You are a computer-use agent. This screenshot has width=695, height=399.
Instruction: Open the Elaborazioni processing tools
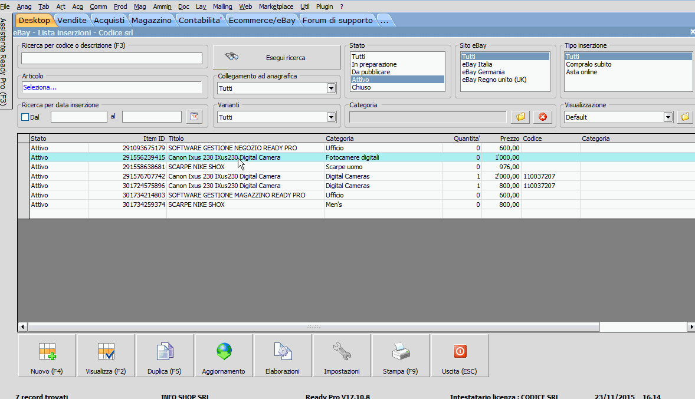(283, 355)
